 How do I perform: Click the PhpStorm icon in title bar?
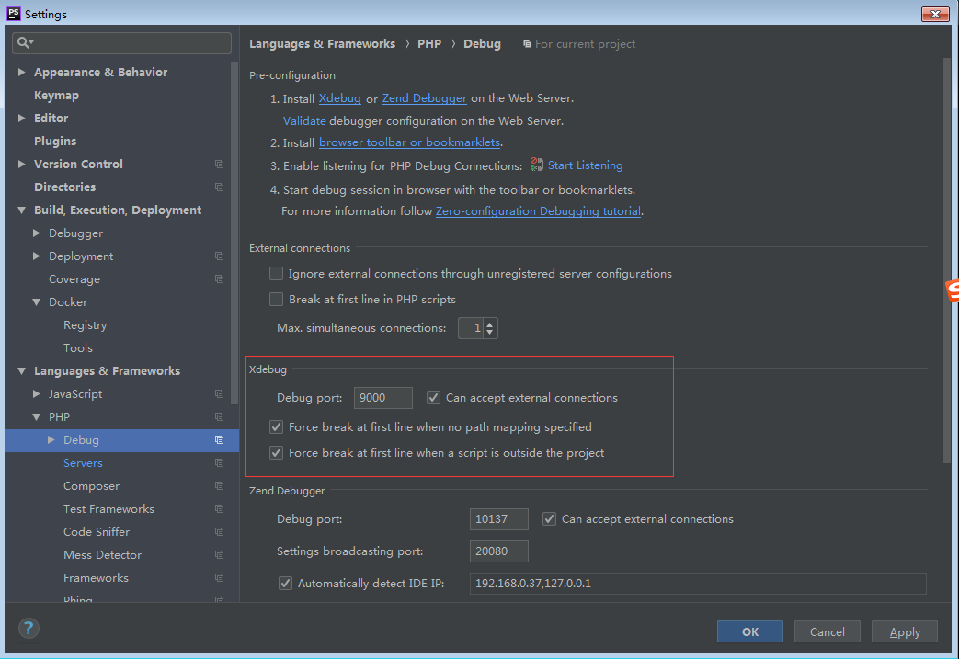[x=13, y=14]
